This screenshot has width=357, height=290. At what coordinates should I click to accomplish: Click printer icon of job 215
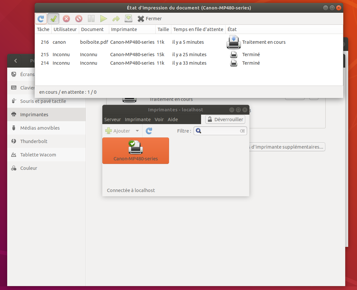[x=234, y=55]
